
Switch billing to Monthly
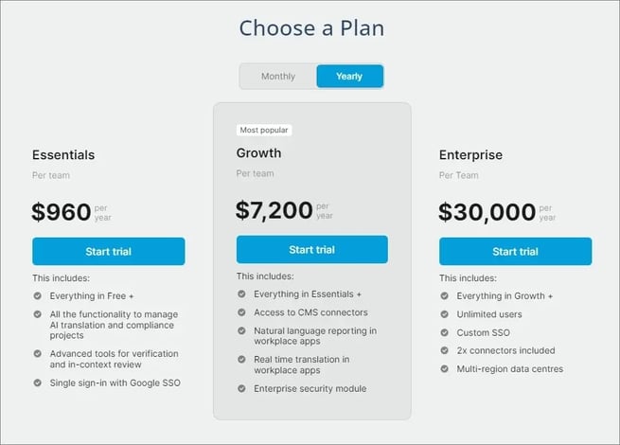click(x=278, y=76)
